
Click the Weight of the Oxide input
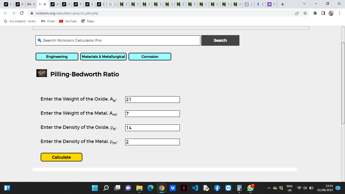(x=153, y=100)
